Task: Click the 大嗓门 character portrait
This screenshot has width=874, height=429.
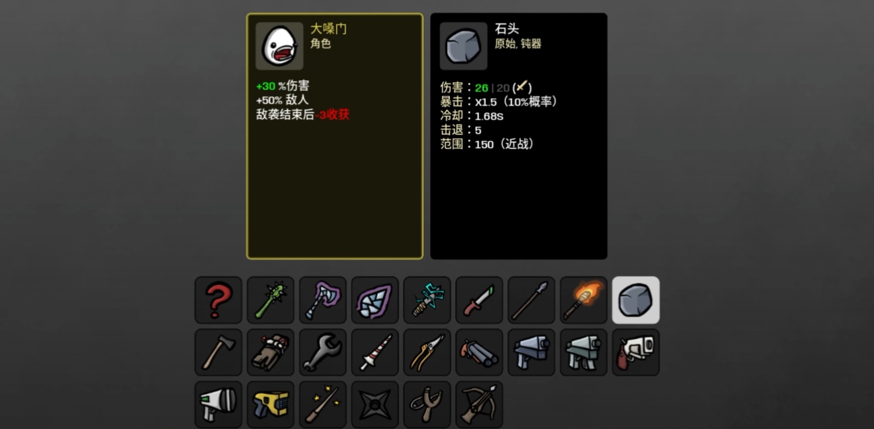Action: (x=279, y=46)
